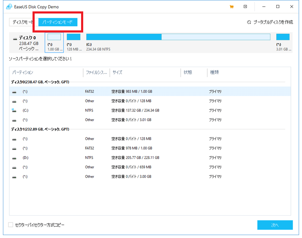Enable the sector-by-sector copy checkbox
This screenshot has height=238, width=302.
pyautogui.click(x=11, y=225)
